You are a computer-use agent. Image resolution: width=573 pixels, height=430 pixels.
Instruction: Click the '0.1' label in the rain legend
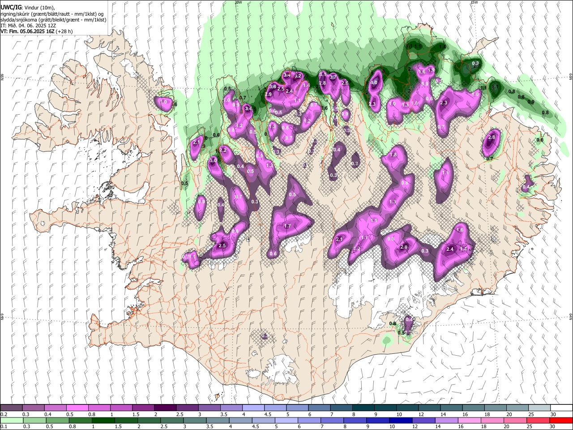4,427
